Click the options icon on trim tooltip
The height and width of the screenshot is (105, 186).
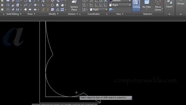click(x=130, y=98)
